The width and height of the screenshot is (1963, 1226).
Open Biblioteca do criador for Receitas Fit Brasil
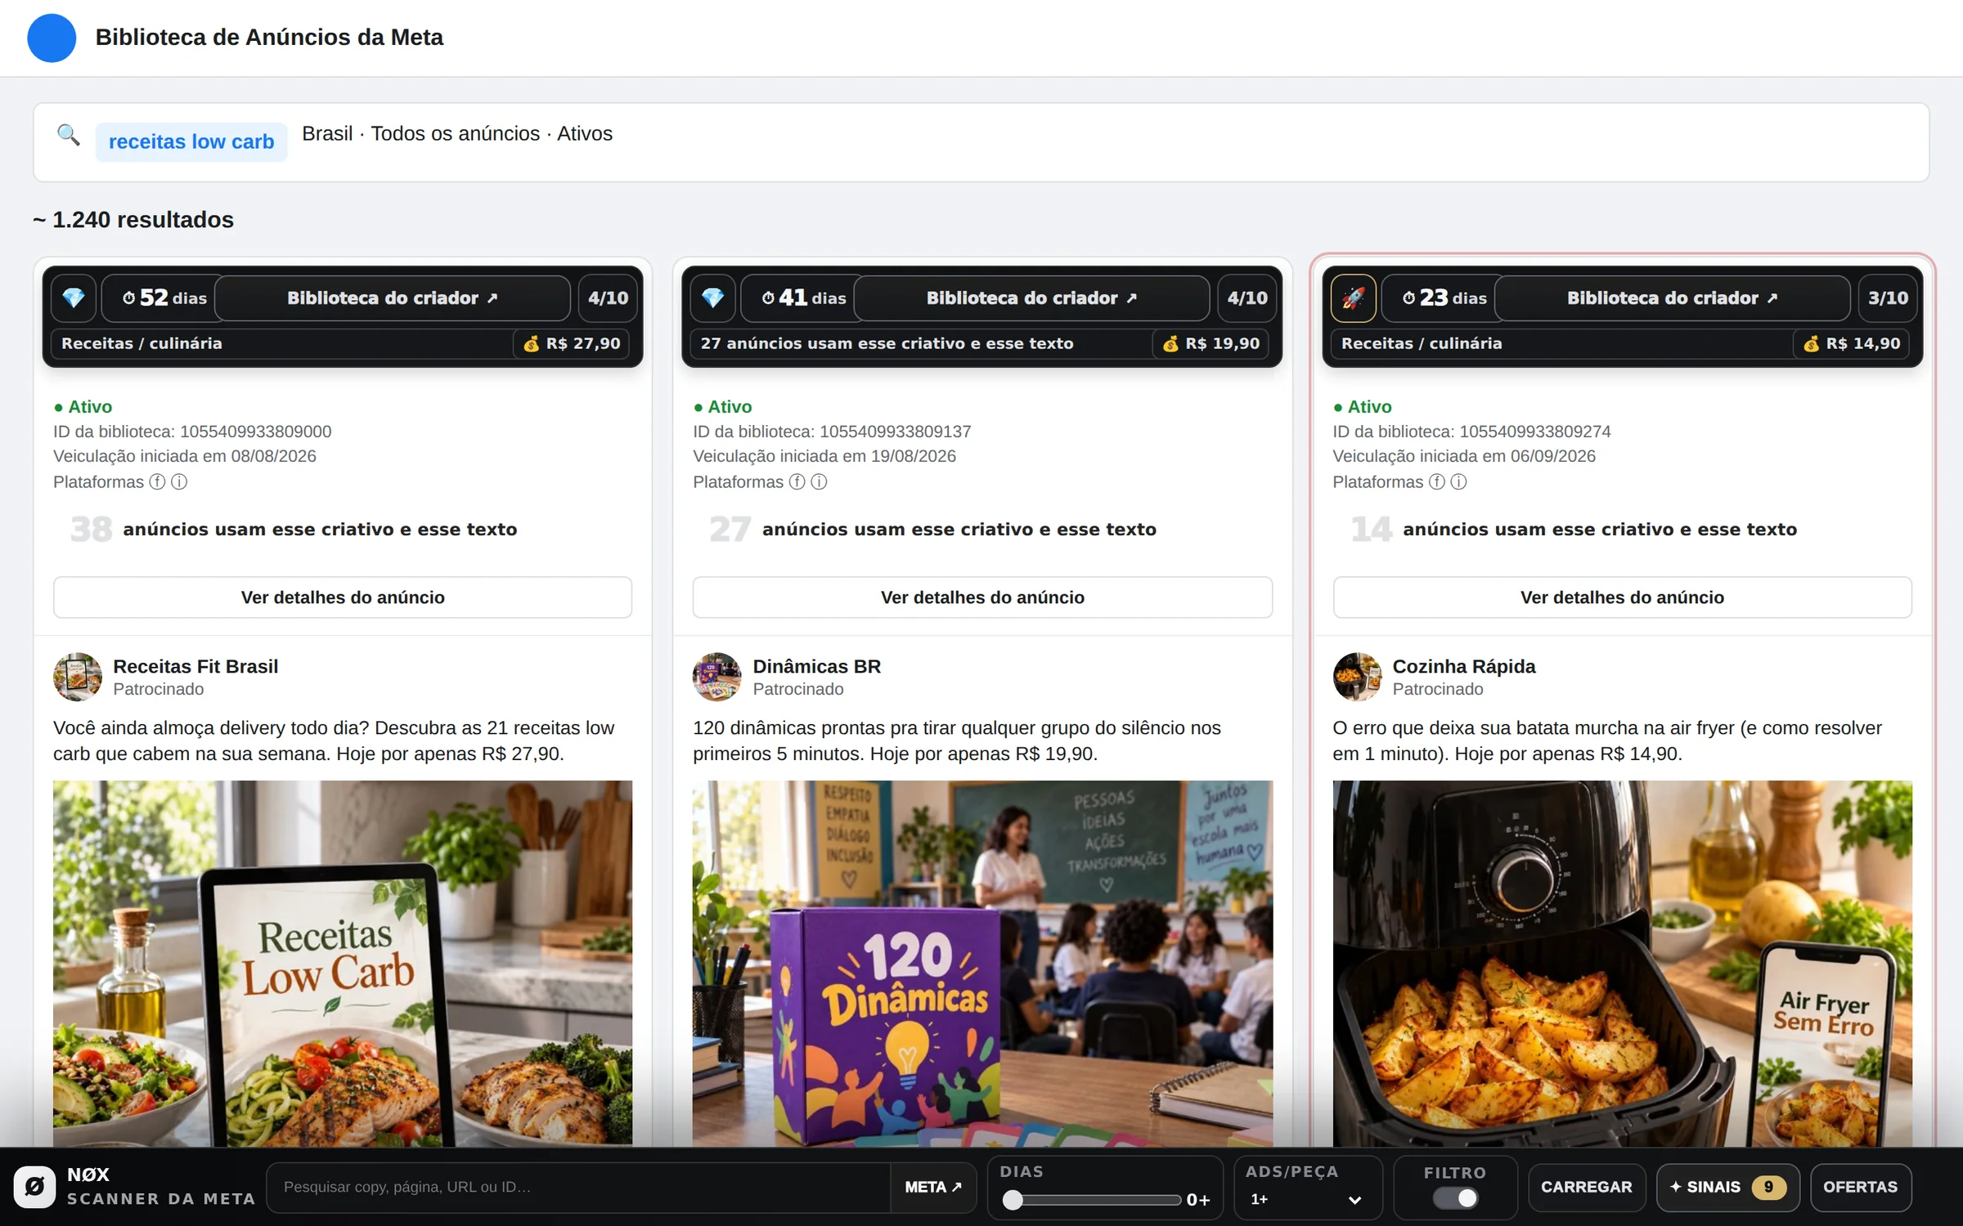point(393,298)
